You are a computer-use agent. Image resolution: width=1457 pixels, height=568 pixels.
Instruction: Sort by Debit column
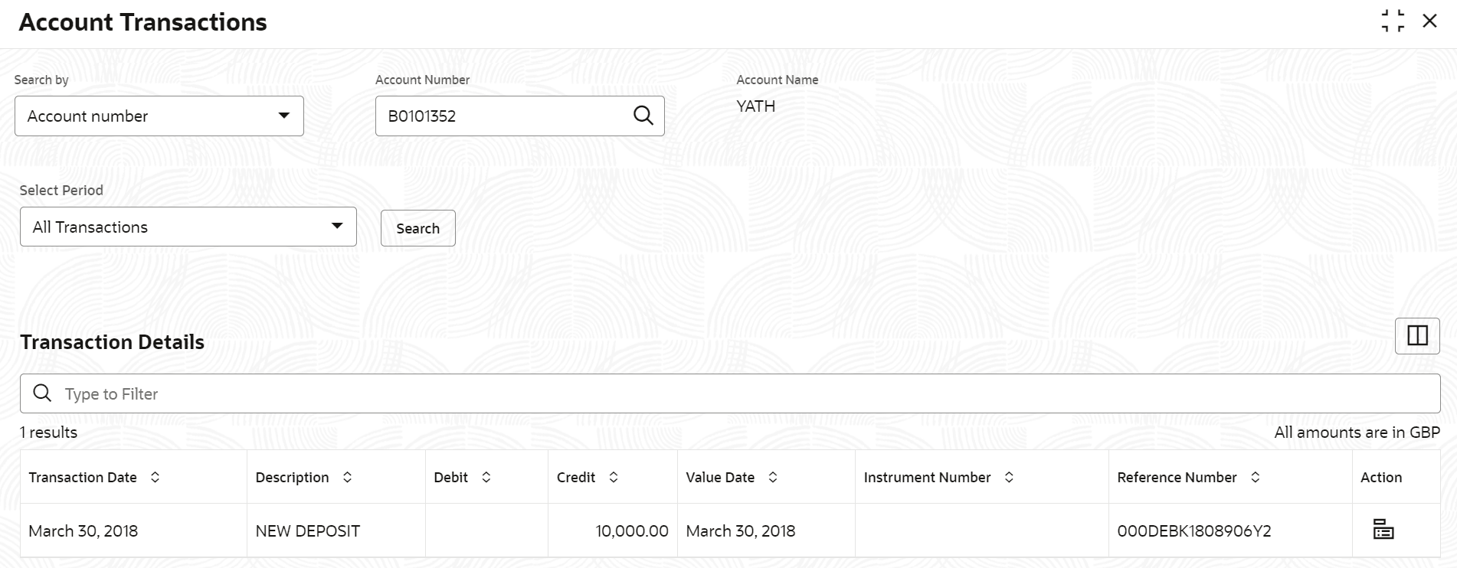point(486,478)
